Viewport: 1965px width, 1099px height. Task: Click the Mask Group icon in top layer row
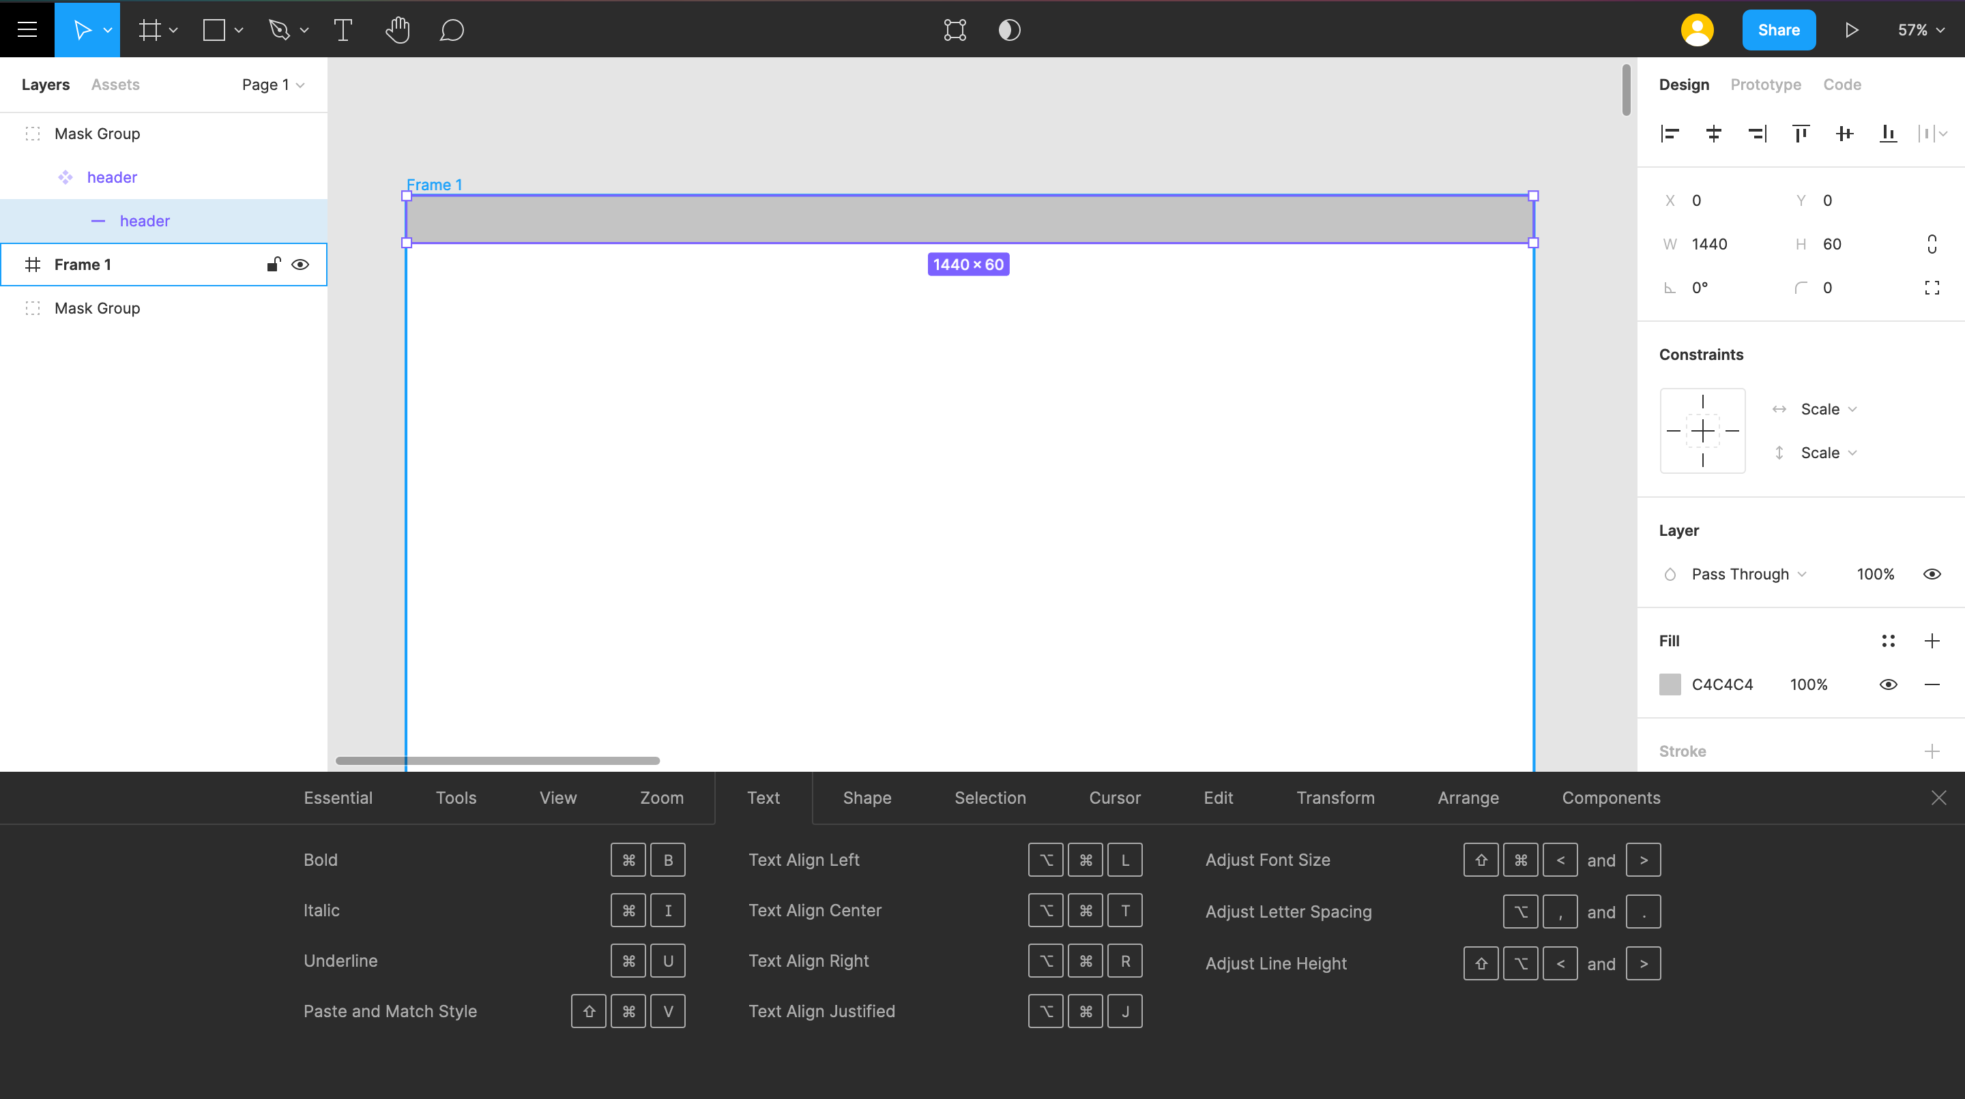(33, 134)
